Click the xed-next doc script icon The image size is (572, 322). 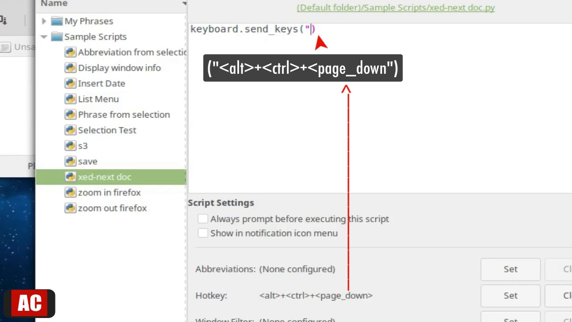pyautogui.click(x=70, y=177)
